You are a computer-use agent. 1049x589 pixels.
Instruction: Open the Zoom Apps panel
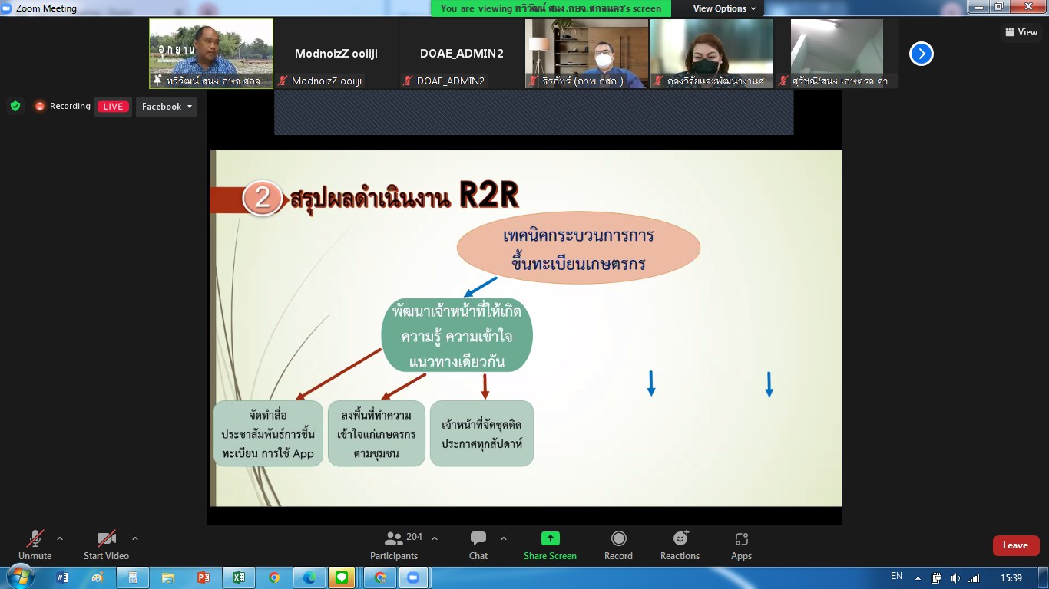tap(741, 545)
